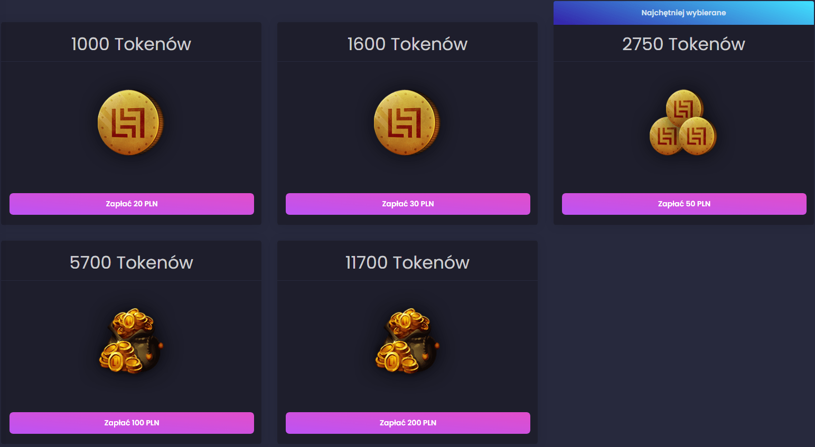This screenshot has height=447, width=815.
Task: Click the gold coin in 1600 Tokenów card
Action: pos(407,122)
